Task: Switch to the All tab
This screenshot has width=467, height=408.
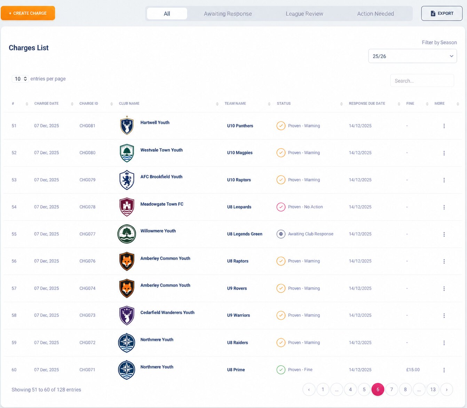Action: coord(167,14)
